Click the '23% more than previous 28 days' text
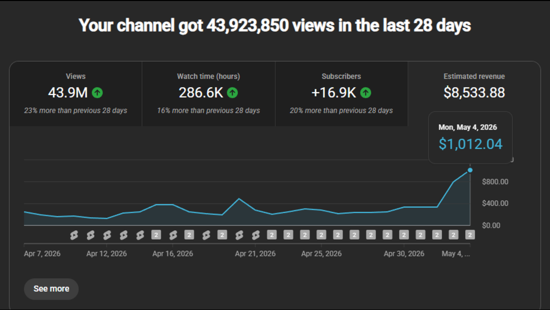Screen dimensions: 550x310 tap(75, 111)
